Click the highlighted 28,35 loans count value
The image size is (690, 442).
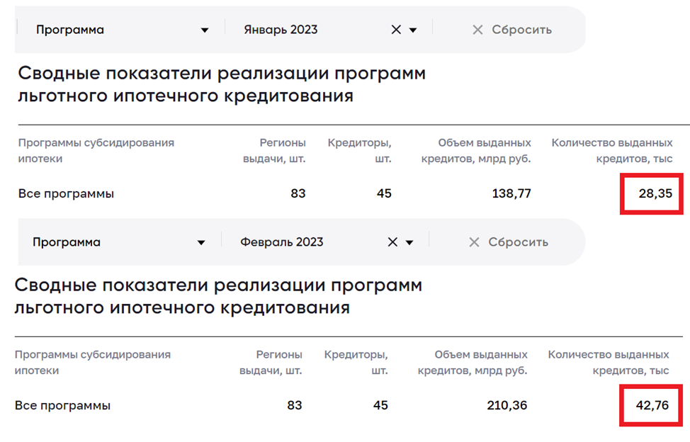click(655, 193)
